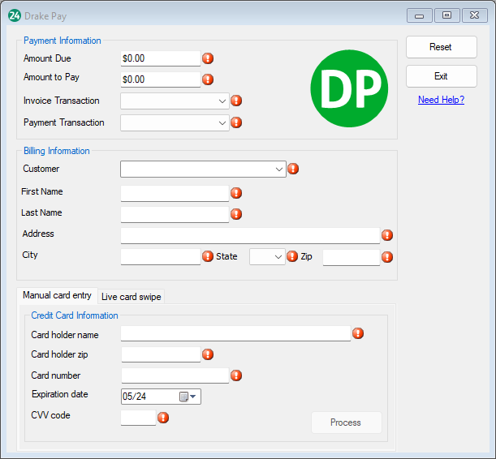The width and height of the screenshot is (496, 459).
Task: Click into the Card number field
Action: (175, 375)
